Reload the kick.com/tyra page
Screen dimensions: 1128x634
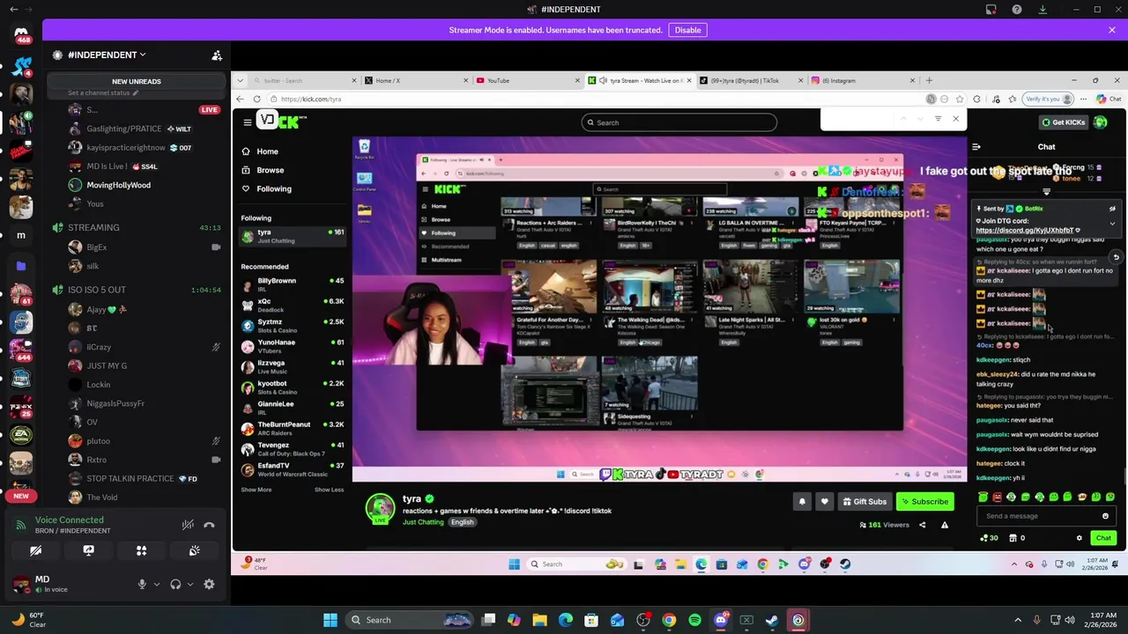[x=256, y=100]
